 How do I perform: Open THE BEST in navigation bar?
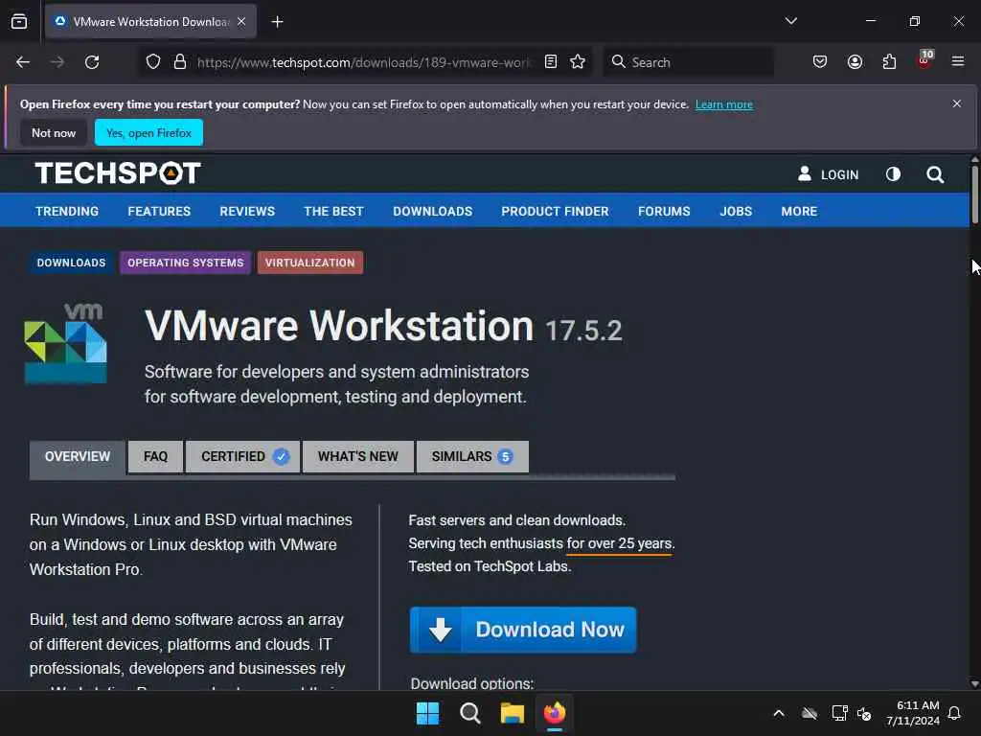tap(333, 212)
